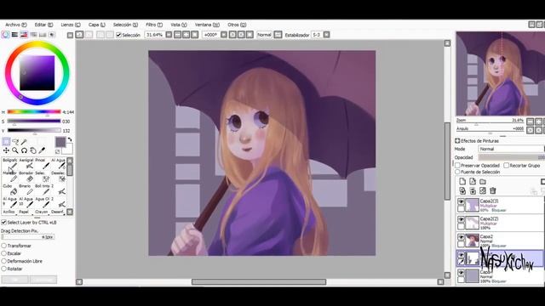Create a new linework layer
The height and width of the screenshot is (306, 545).
coord(473,181)
